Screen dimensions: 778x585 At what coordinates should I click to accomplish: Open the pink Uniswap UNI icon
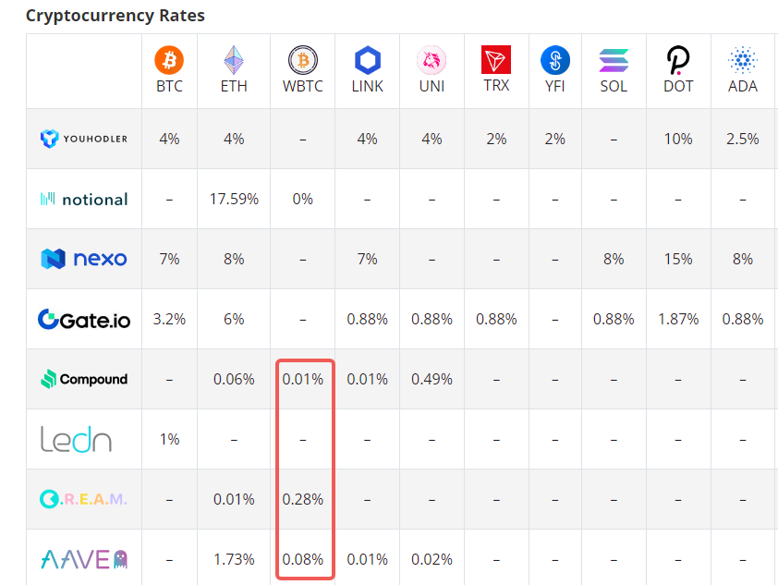pos(432,61)
